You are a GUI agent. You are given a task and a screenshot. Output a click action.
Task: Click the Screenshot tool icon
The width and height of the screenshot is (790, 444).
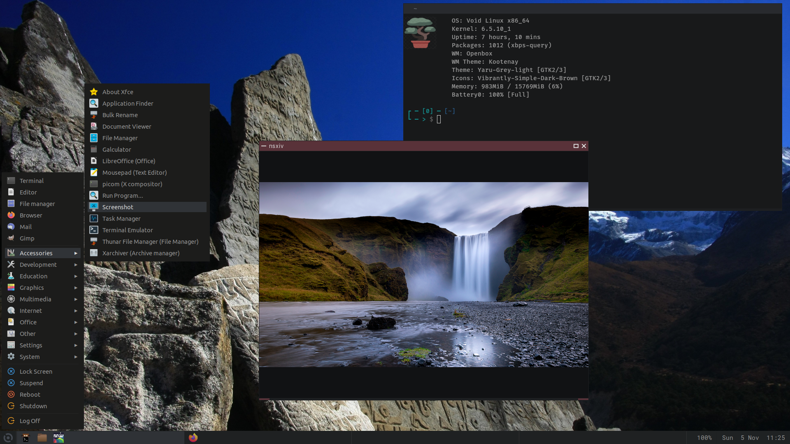click(x=94, y=207)
